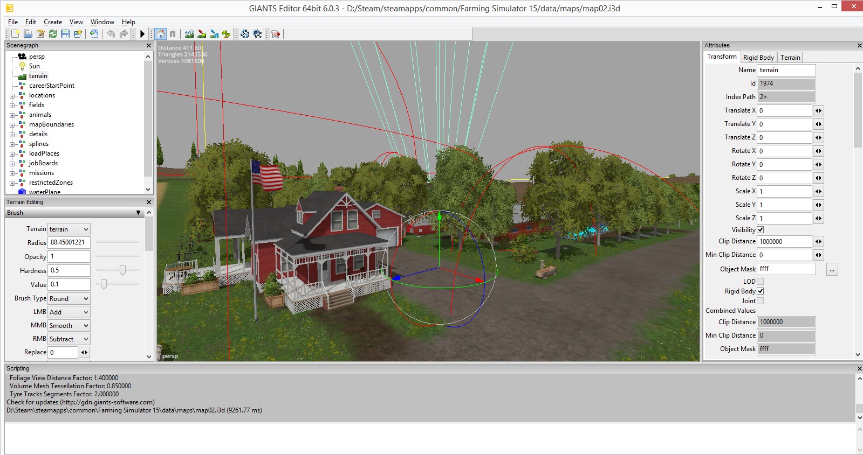Toggle the Joint checkbox
Viewport: 863px width, 455px height.
tap(760, 301)
